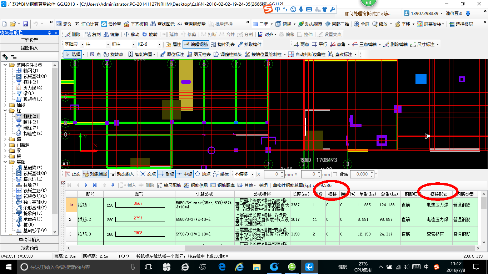
Task: Click 原位标注 in-place annotation
Action: (x=172, y=54)
